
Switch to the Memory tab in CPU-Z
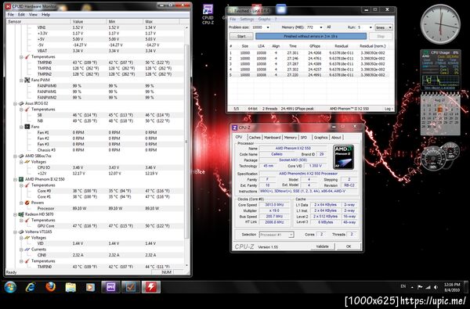[290, 138]
